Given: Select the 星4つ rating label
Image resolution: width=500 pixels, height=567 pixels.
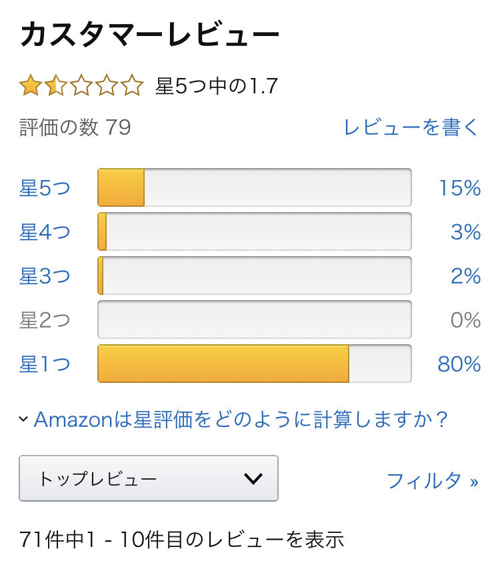Looking at the screenshot, I should [x=45, y=231].
